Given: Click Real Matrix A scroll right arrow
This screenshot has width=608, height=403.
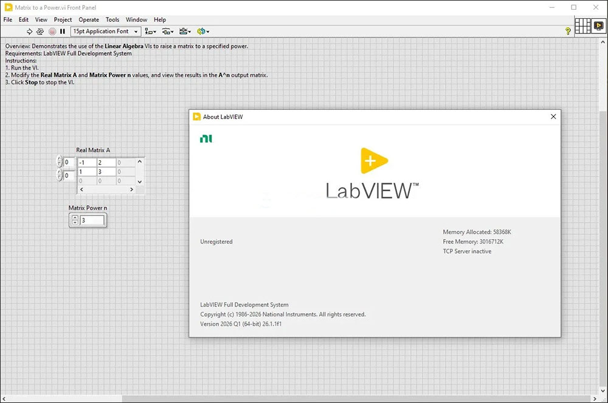Looking at the screenshot, I should tap(131, 189).
